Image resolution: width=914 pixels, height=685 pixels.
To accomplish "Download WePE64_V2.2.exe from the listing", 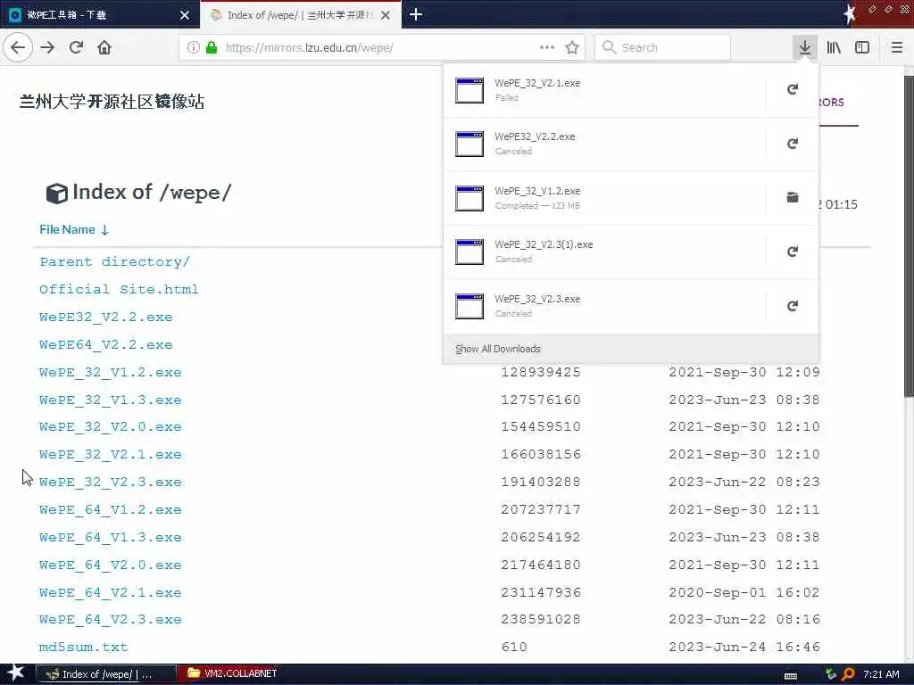I will coord(106,345).
